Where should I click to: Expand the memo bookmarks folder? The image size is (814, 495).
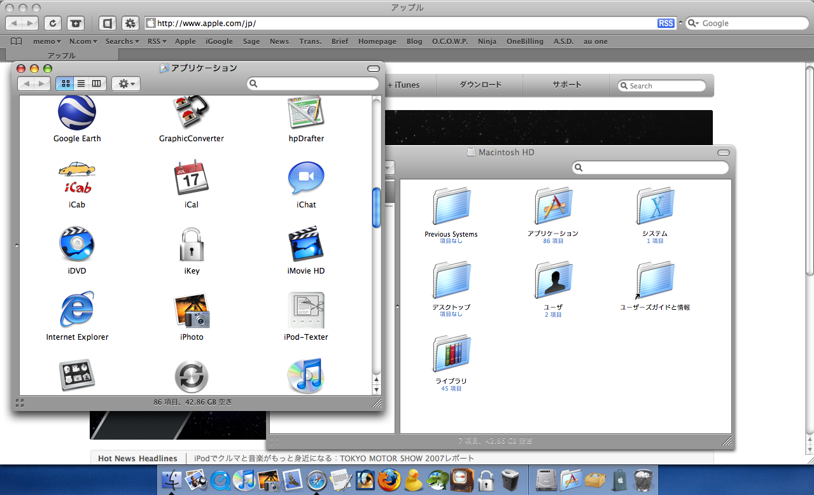point(46,41)
